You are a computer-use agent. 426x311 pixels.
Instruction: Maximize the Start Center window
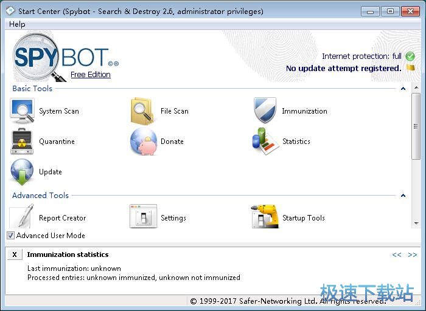click(390, 12)
